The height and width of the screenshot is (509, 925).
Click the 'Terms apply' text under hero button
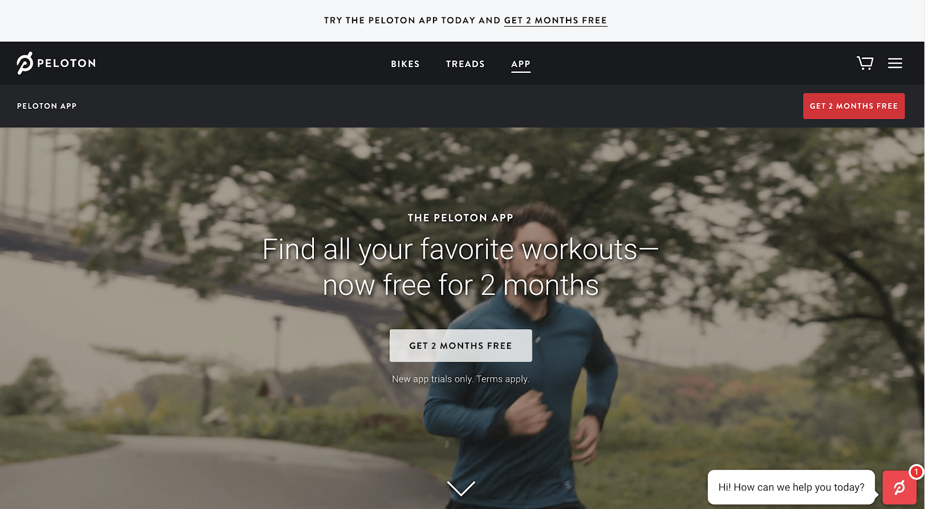(502, 379)
